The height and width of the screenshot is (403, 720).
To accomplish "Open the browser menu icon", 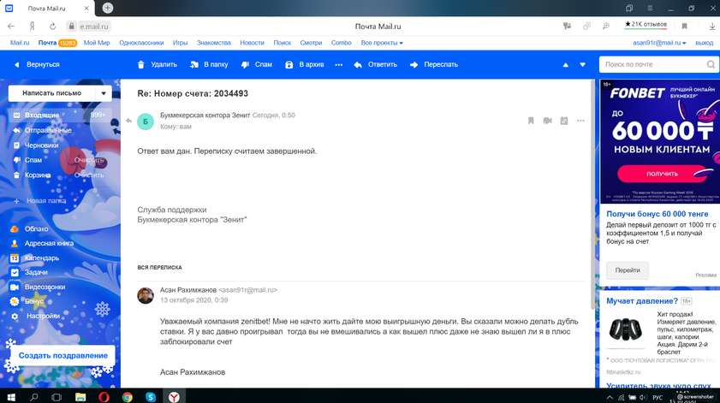I will (x=650, y=8).
